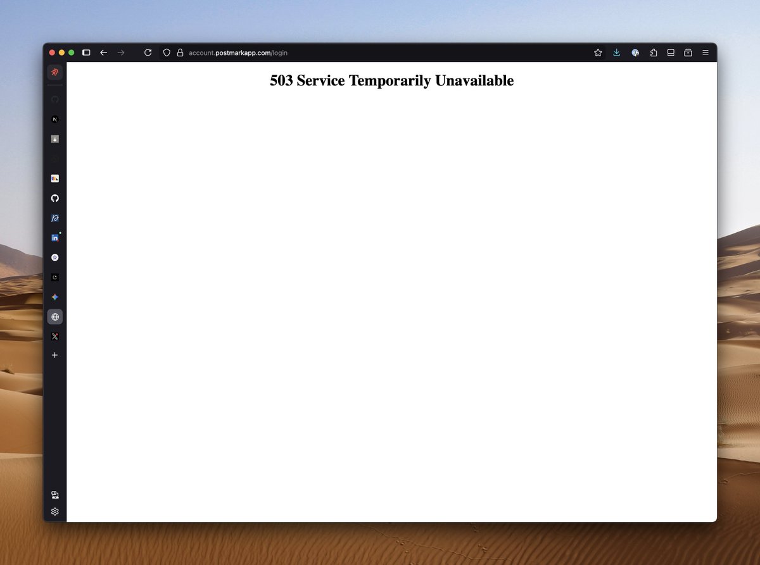Open the container box toolbar icon
The width and height of the screenshot is (760, 565).
tap(688, 53)
